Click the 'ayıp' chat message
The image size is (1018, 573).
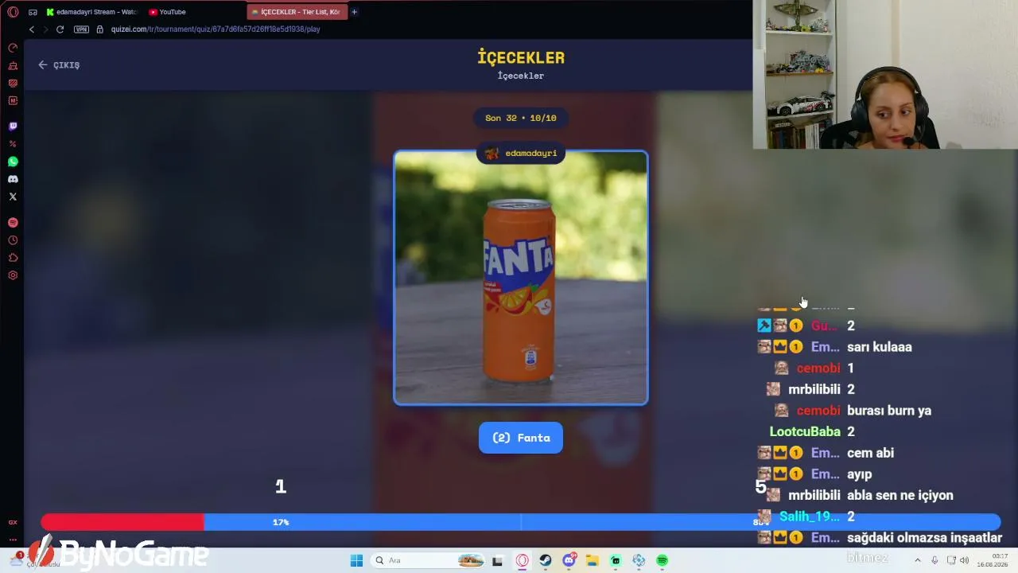pyautogui.click(x=860, y=474)
